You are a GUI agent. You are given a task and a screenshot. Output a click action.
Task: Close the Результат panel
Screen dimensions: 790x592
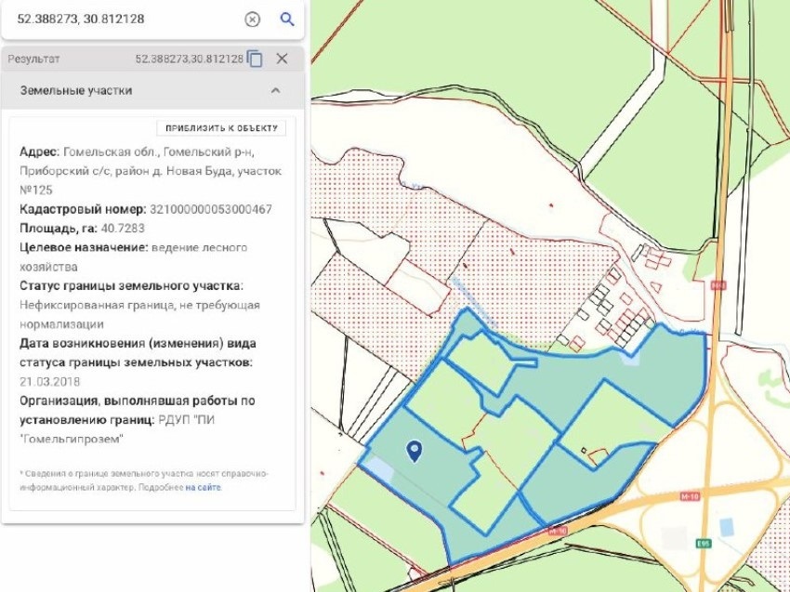pyautogui.click(x=283, y=59)
